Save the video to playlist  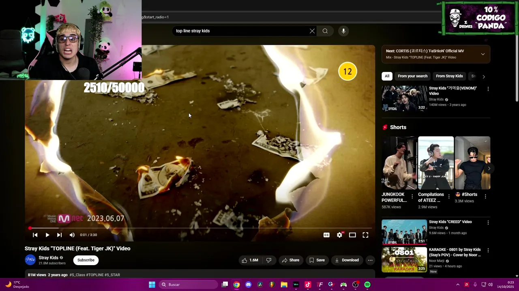(317, 260)
